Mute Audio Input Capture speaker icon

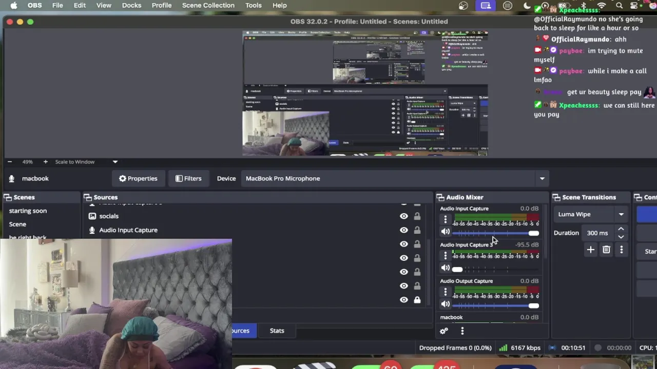445,232
